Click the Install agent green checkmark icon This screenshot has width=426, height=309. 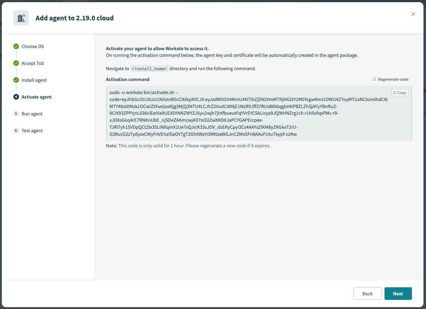point(16,80)
